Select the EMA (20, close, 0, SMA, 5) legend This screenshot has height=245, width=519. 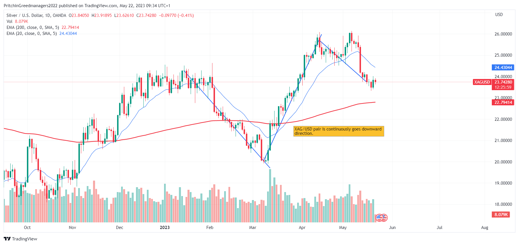31,33
